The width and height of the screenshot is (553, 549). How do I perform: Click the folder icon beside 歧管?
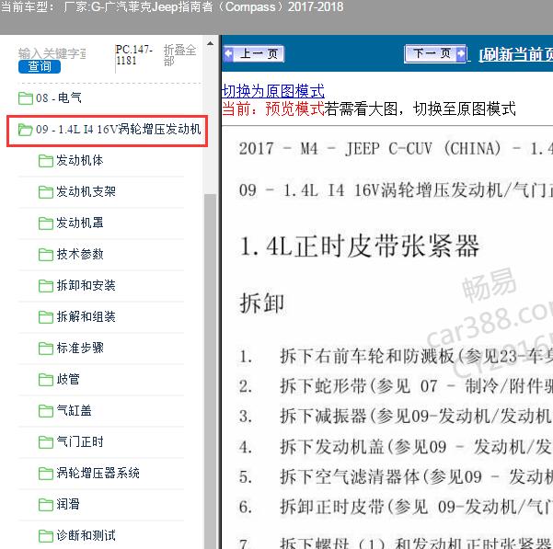coord(46,380)
